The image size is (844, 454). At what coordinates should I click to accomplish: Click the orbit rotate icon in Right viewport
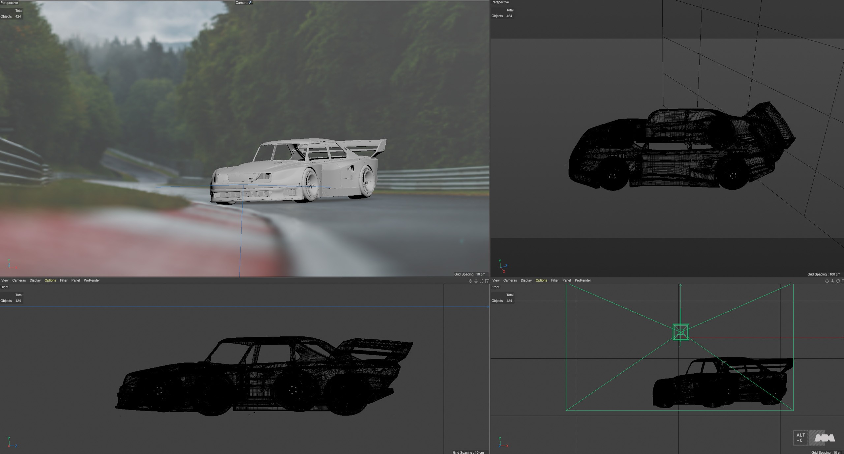(x=482, y=281)
